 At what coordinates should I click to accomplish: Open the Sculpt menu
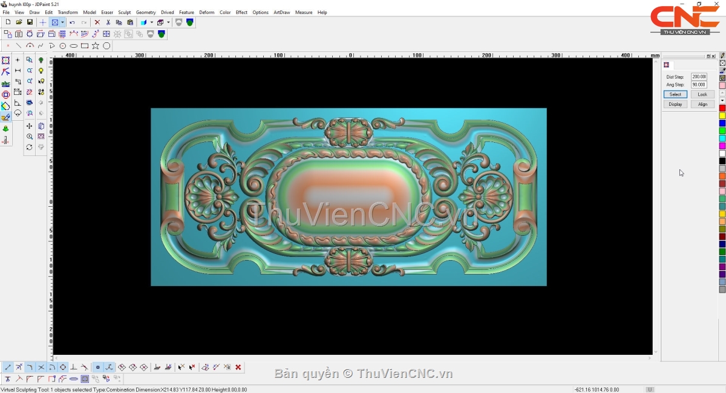point(124,12)
